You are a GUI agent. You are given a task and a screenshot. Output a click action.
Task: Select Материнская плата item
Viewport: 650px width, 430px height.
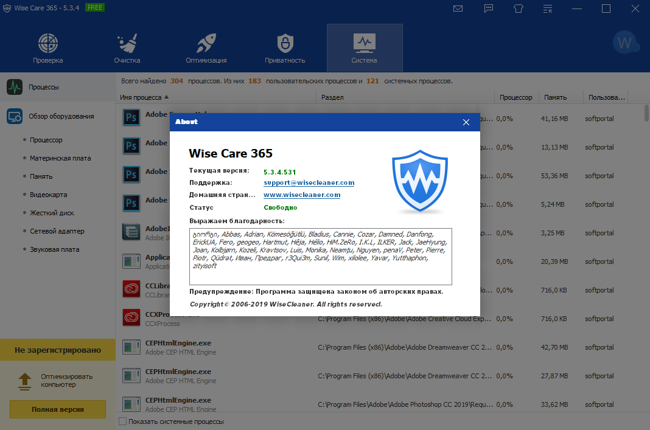[x=60, y=158]
